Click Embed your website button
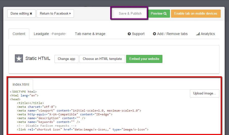Image resolution: width=229 pixels, height=135 pixels. 144,59
